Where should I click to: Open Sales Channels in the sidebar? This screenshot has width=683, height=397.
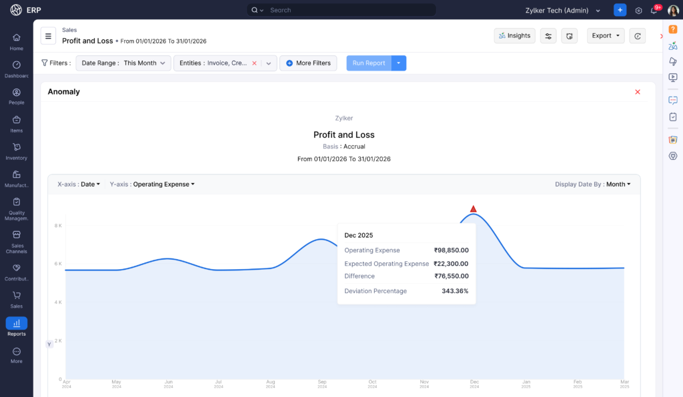coord(17,241)
